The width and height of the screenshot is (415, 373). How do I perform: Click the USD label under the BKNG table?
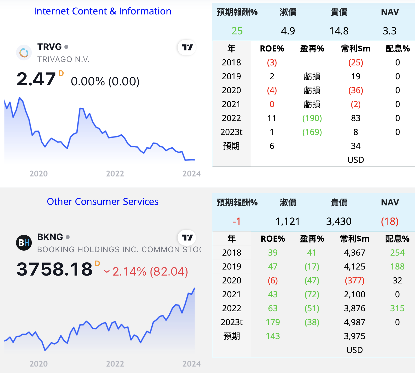point(355,350)
